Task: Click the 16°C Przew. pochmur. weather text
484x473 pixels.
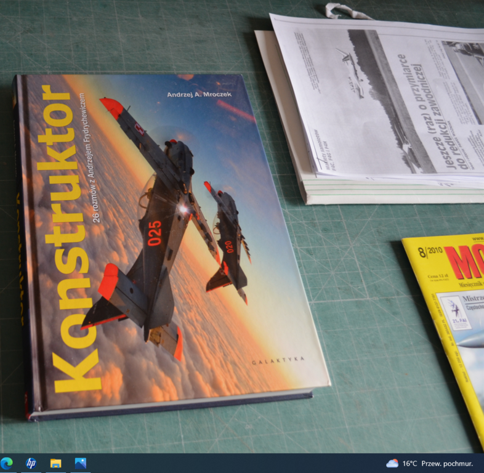Action: coord(437,463)
